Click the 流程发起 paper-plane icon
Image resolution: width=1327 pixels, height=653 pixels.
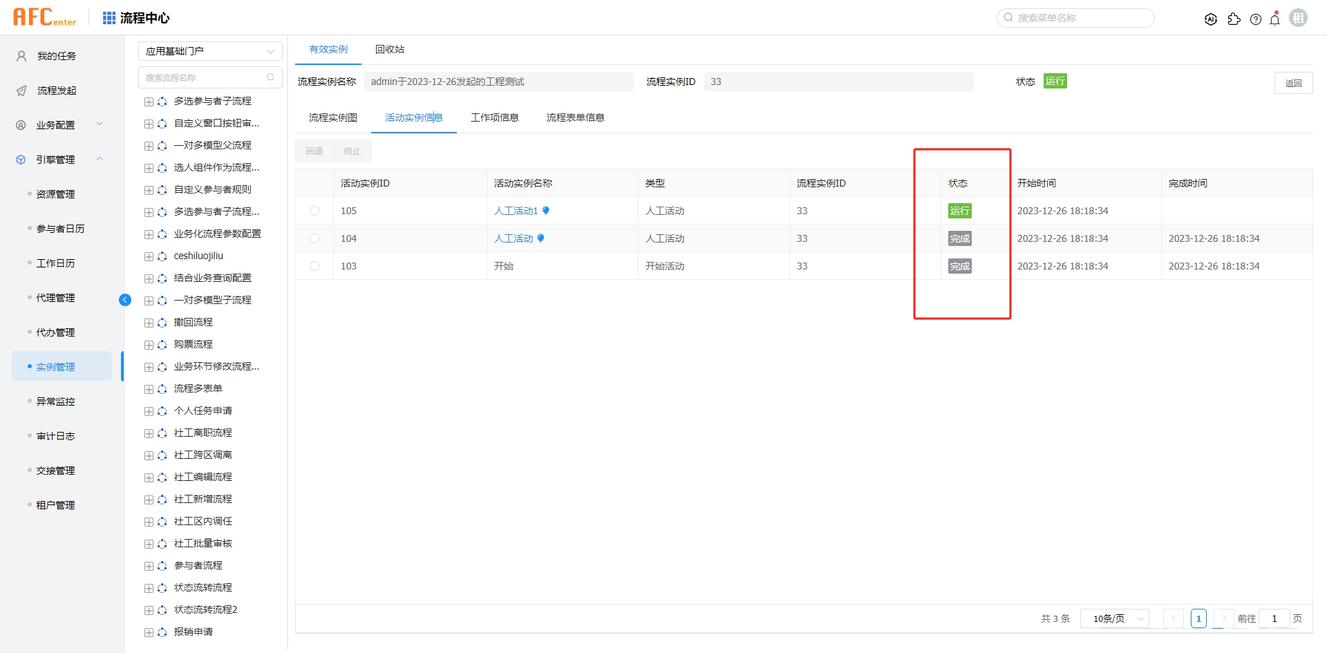coord(20,90)
